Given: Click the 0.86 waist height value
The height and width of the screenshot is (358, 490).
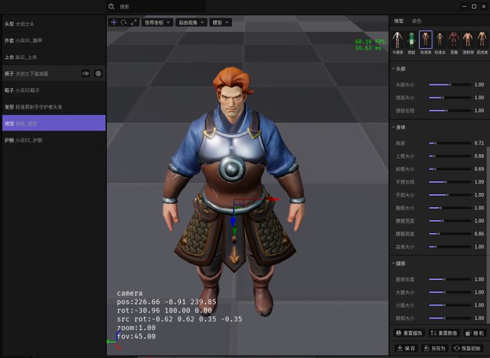Looking at the screenshot, I should pyautogui.click(x=479, y=234).
